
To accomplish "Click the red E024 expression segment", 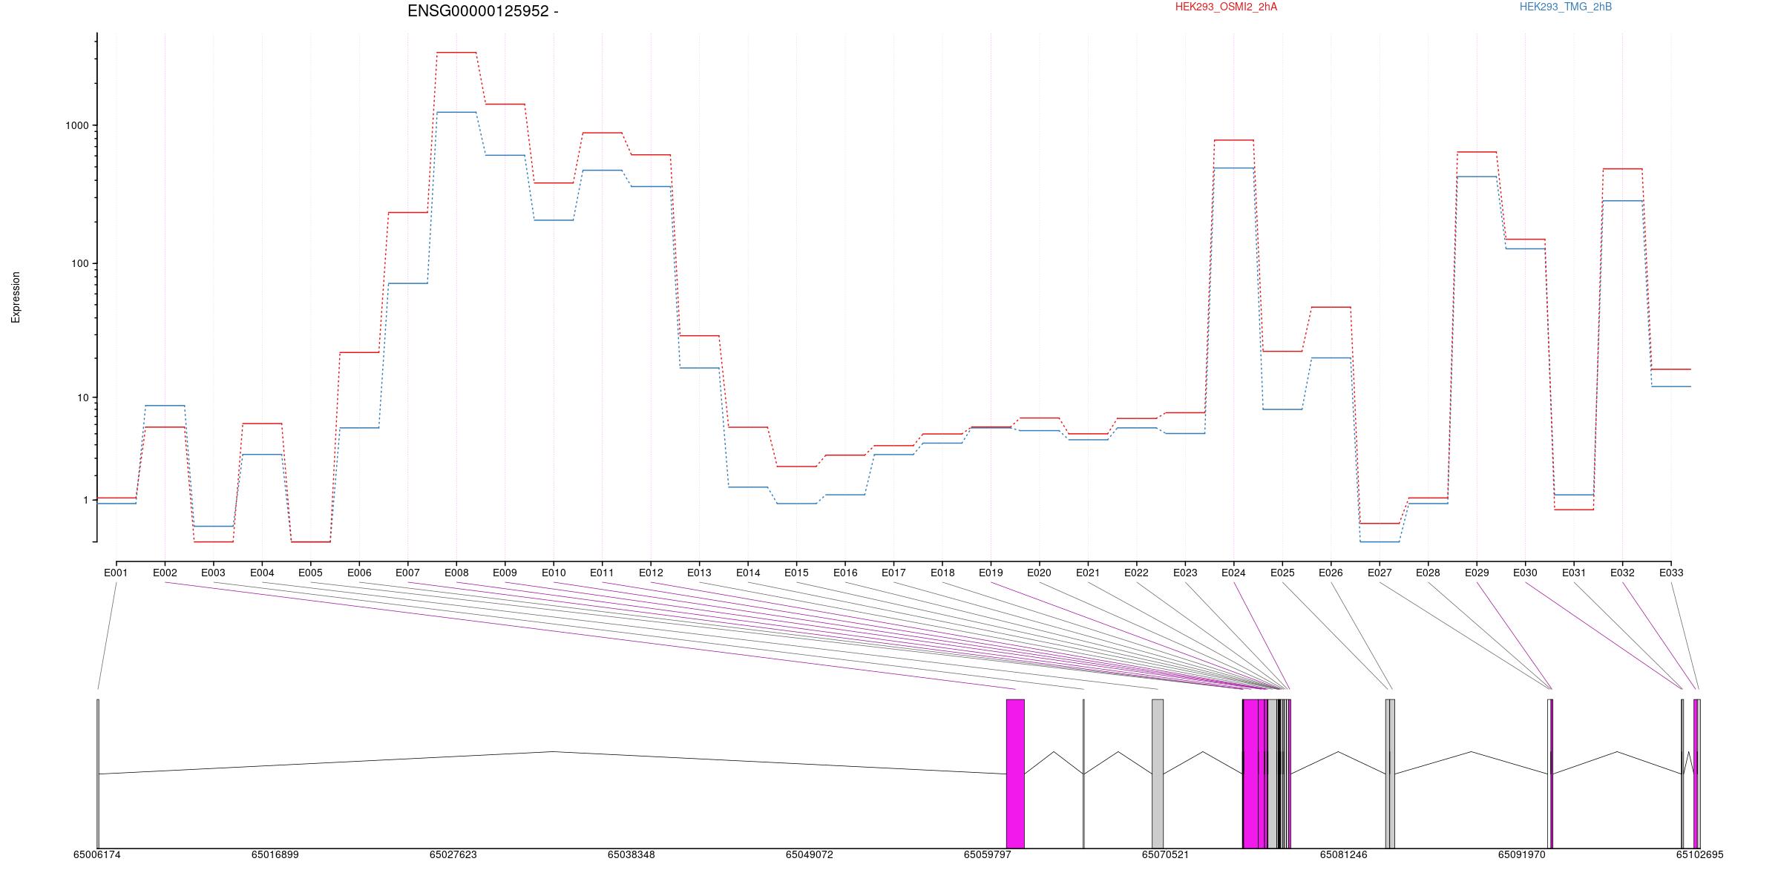I will (1233, 140).
